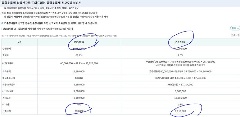Click the line 2) ① 해당 과세기간의 수입금액이
240x117 pixels.
[50, 13]
